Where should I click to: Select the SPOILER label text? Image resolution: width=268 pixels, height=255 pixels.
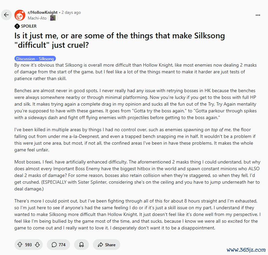(29, 26)
